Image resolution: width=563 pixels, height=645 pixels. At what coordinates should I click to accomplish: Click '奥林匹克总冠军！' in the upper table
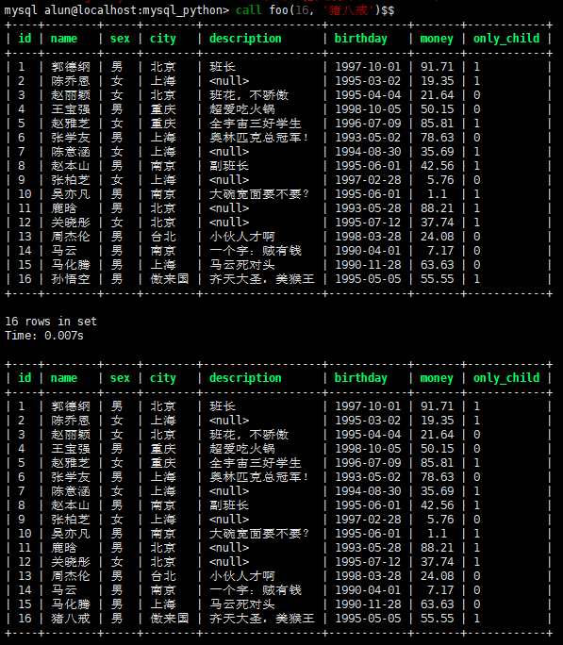click(259, 138)
